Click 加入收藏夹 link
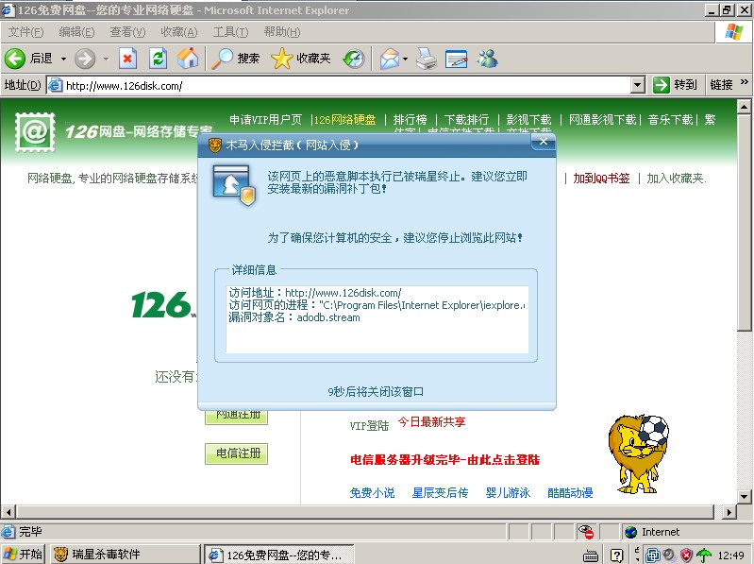This screenshot has width=754, height=564. [x=675, y=179]
